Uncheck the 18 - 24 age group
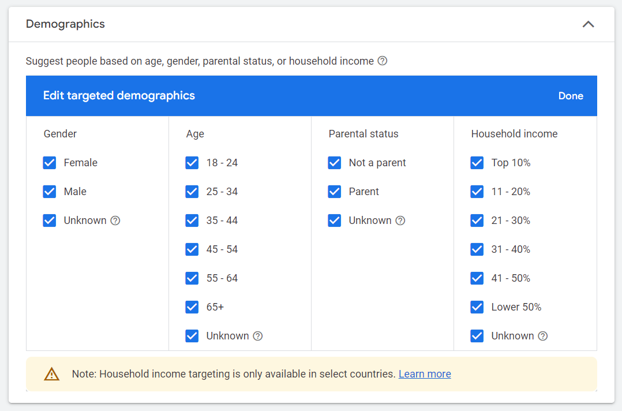 pos(192,163)
